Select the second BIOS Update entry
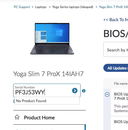The width and height of the screenshot is (128, 130). (x=121, y=122)
